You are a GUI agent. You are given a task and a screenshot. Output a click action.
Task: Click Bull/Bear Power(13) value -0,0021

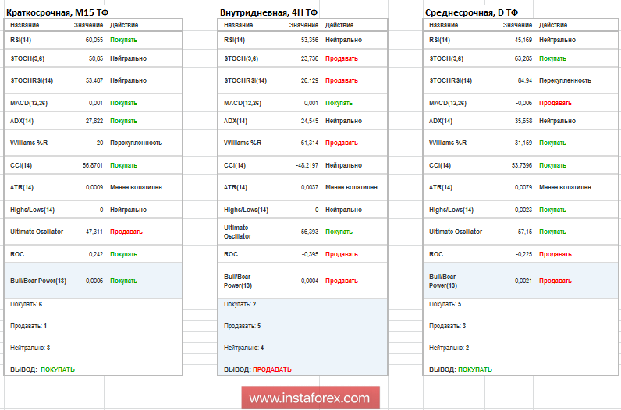(x=523, y=281)
